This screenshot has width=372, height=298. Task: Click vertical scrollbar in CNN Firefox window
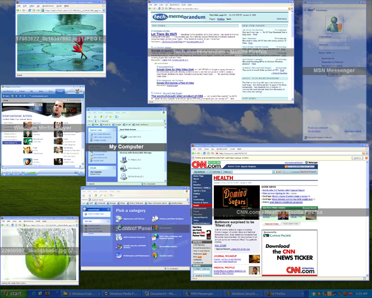367,219
